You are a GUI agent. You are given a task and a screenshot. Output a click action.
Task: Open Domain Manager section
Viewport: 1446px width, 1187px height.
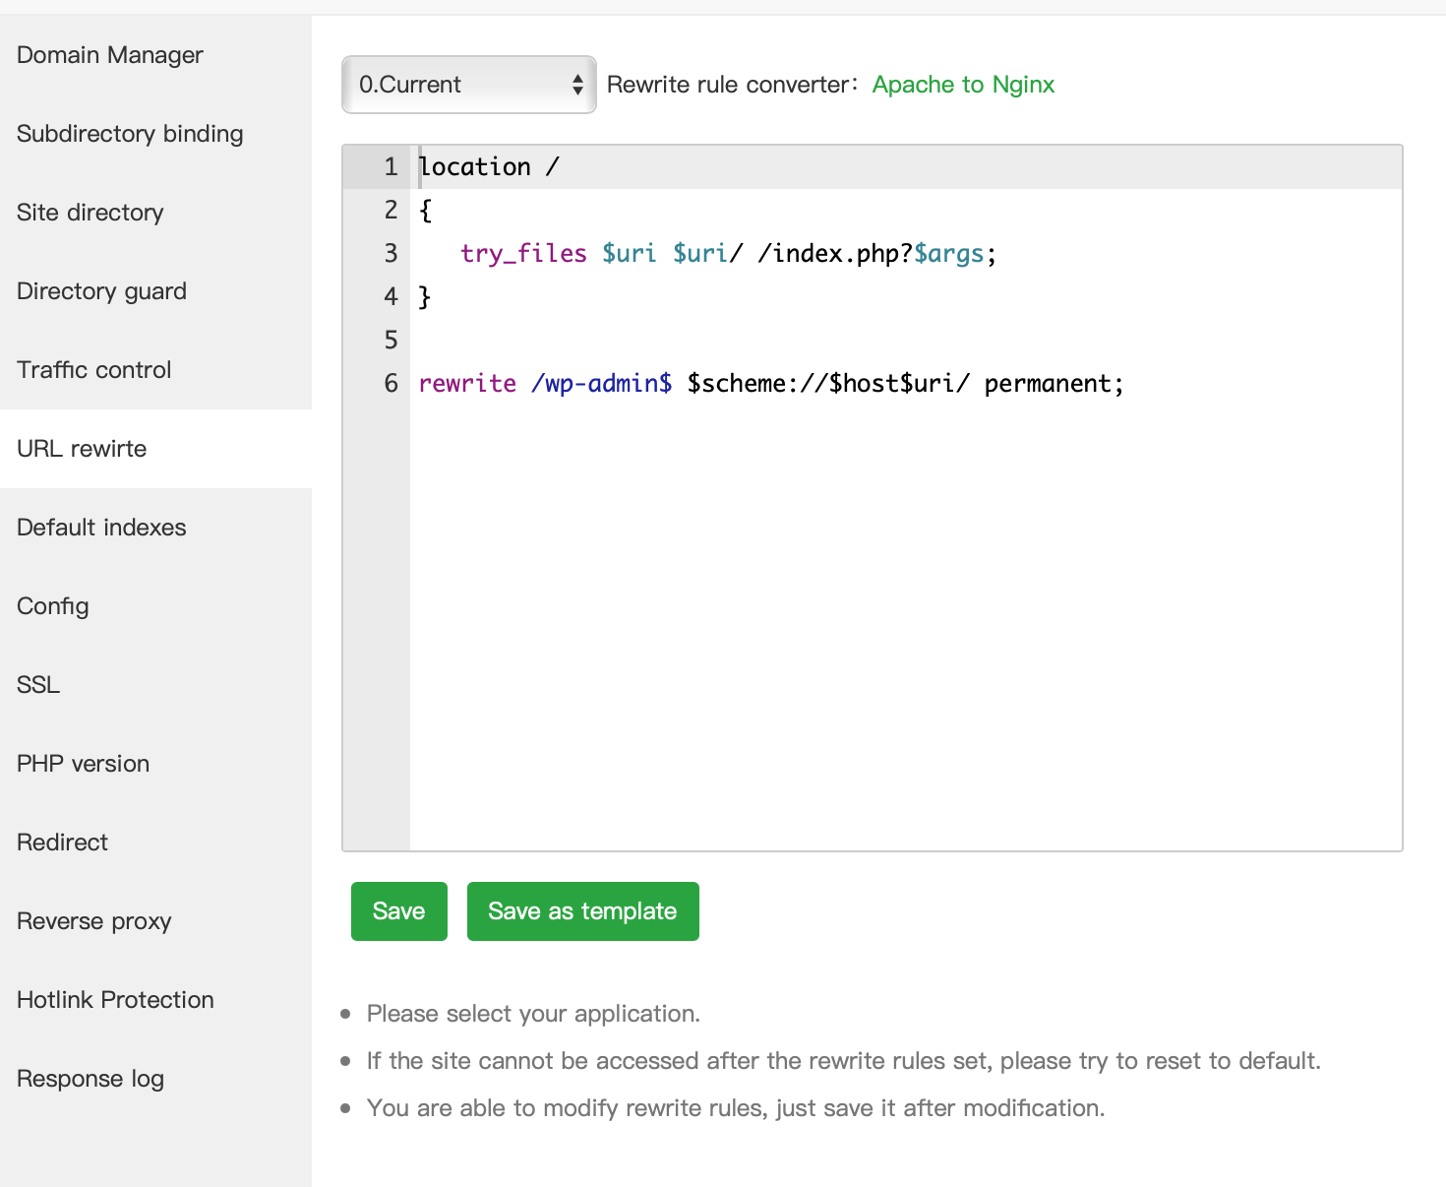(110, 55)
